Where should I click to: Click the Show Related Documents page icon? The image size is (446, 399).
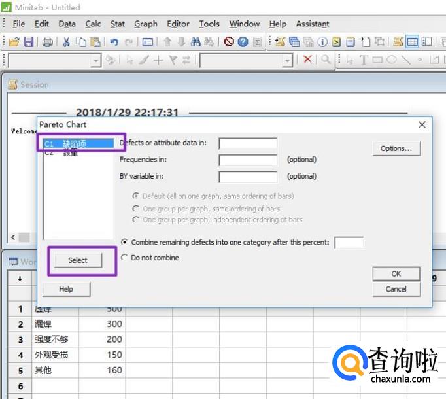pos(365,42)
